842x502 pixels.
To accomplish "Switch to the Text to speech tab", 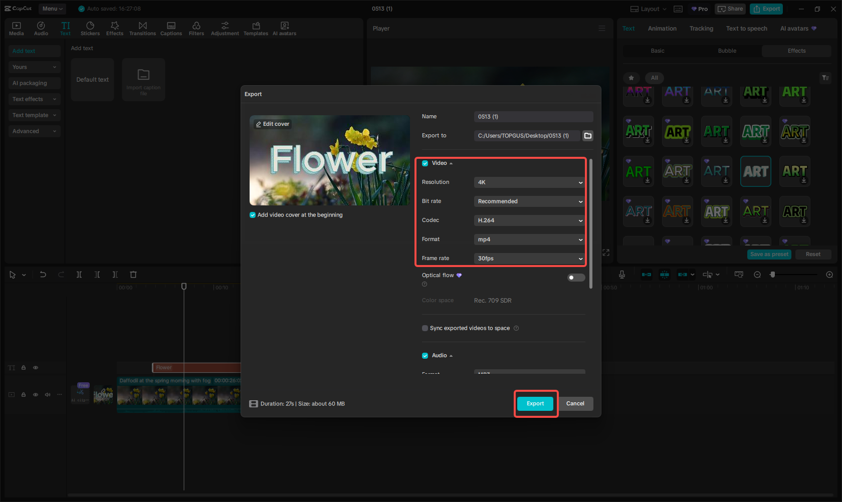I will coord(746,29).
